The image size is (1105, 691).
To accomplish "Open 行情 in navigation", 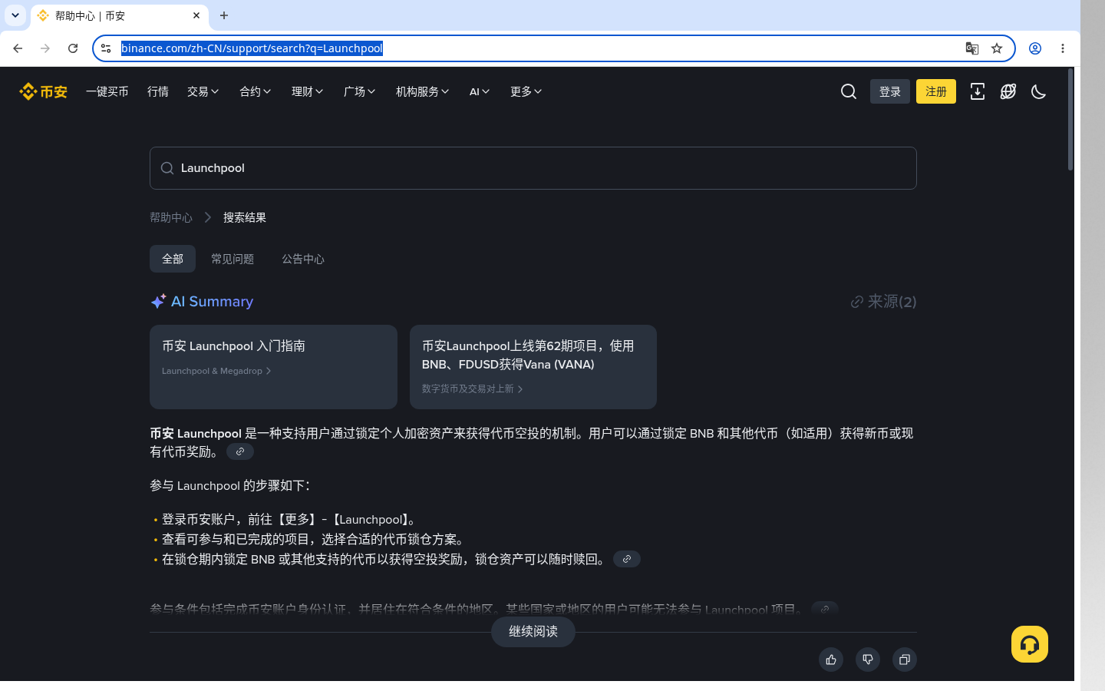I will [x=158, y=91].
